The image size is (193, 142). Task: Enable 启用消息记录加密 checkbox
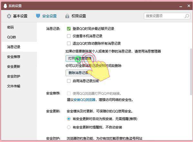[x=69, y=81]
